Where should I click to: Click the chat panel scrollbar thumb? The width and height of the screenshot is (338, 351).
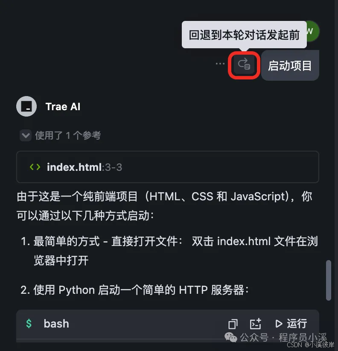328,280
